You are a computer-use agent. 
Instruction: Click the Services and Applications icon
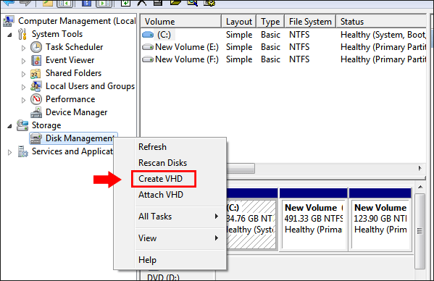22,151
